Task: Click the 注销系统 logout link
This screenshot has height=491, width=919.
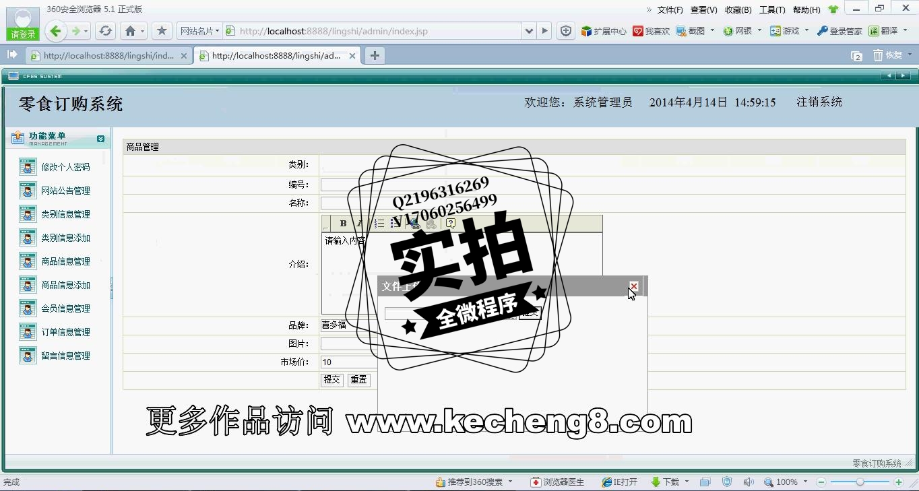Action: point(819,102)
